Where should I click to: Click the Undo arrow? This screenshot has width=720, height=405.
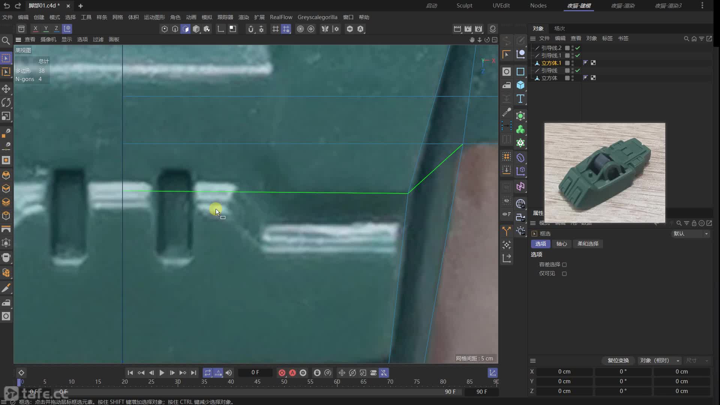pyautogui.click(x=6, y=6)
